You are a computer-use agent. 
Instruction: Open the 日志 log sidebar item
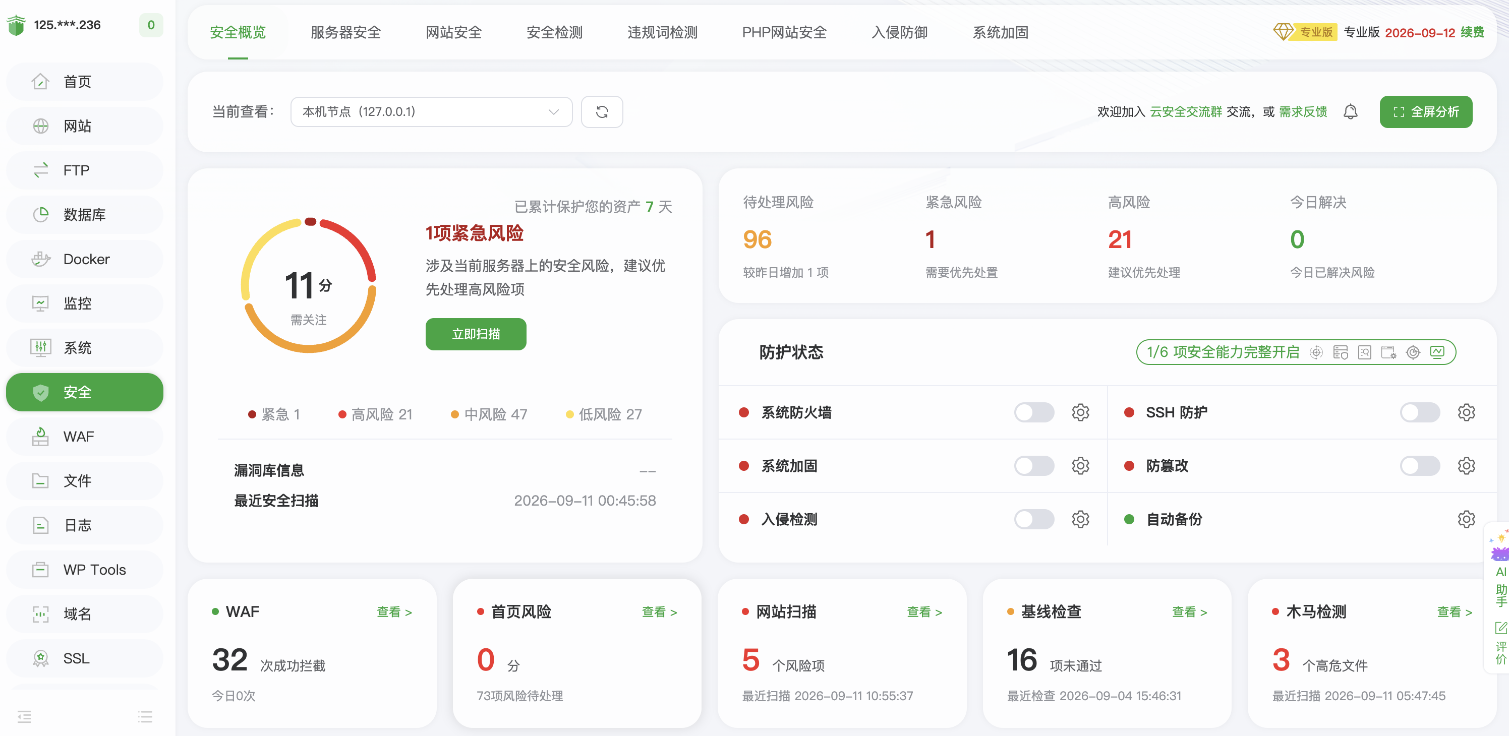pyautogui.click(x=84, y=525)
